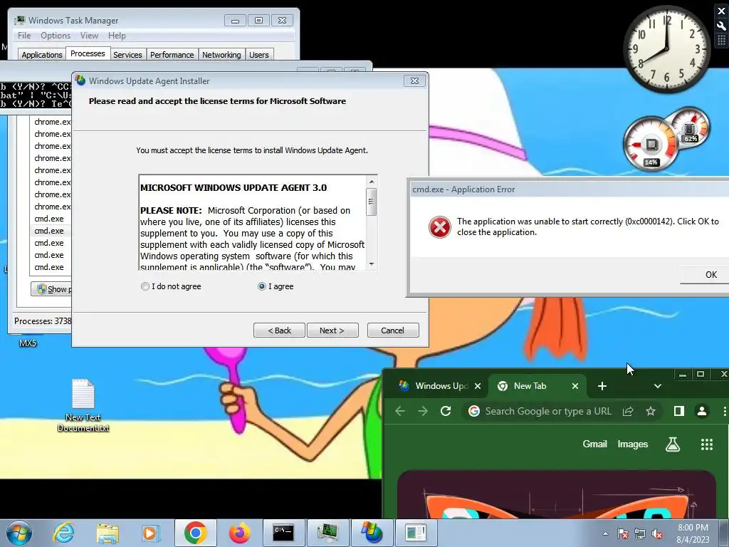Screen dimensions: 729x547
Task: Open the last taskbar window icon
Action: coord(416,533)
